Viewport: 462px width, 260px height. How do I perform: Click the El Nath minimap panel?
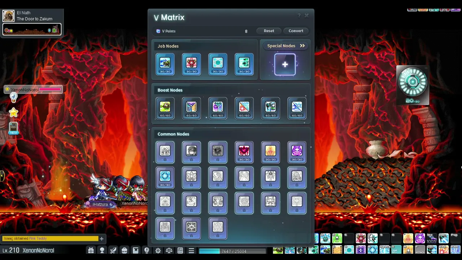point(32,22)
